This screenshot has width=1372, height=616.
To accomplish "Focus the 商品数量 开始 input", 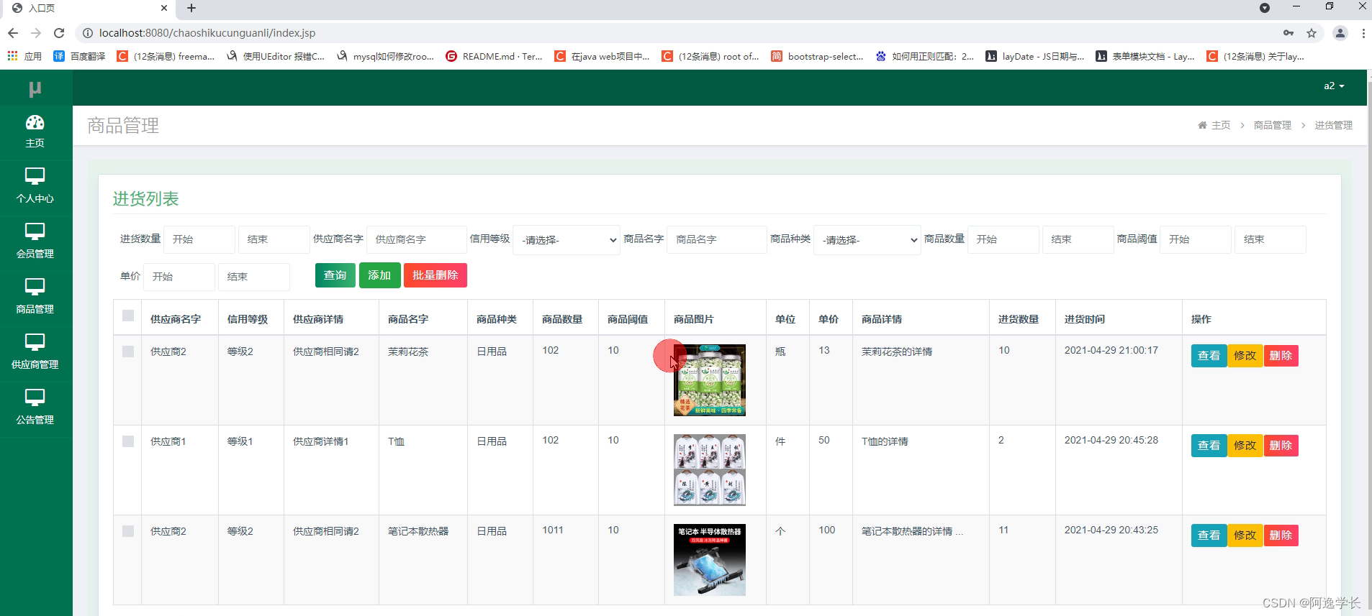I will click(x=1003, y=239).
